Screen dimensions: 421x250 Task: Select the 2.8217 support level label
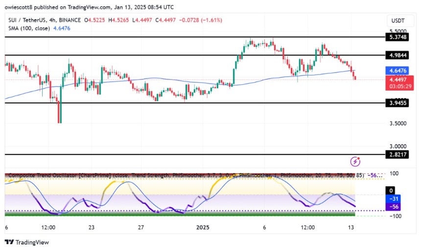tap(397, 154)
